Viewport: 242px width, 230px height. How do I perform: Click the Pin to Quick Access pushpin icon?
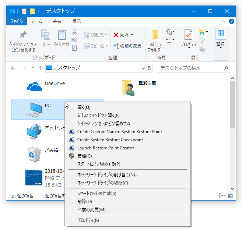(x=23, y=35)
